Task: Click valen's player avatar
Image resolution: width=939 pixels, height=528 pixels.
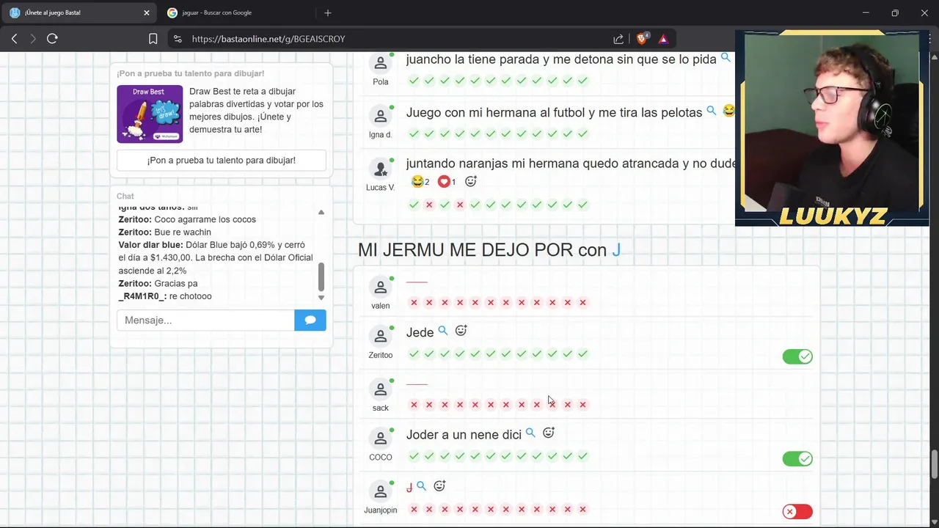Action: tap(380, 287)
